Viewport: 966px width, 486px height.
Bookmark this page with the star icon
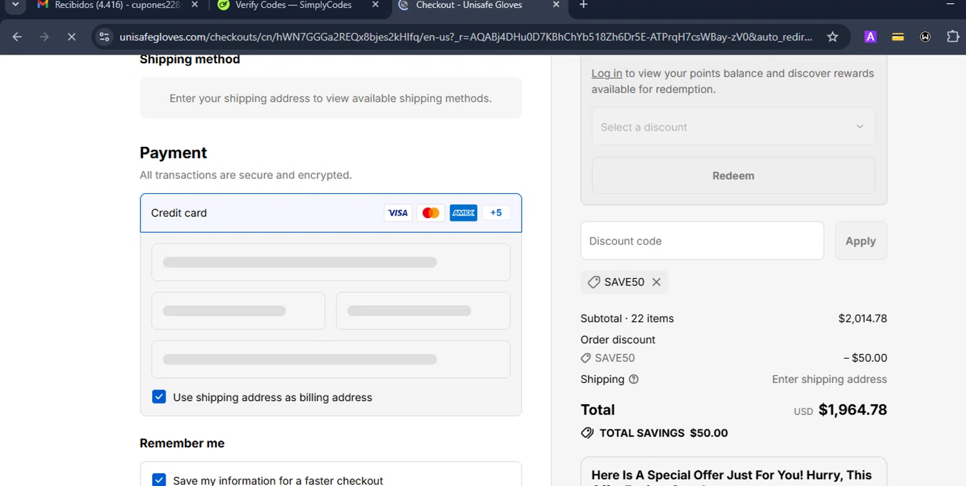click(x=833, y=37)
